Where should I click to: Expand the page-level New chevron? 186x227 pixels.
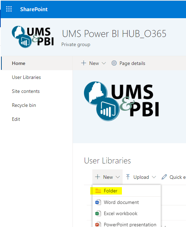click(x=104, y=63)
